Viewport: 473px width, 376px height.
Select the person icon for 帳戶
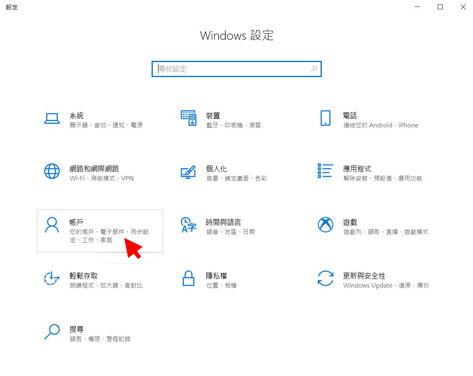[52, 225]
